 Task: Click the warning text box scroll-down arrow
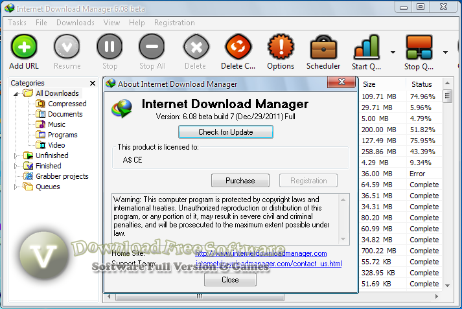tap(343, 239)
